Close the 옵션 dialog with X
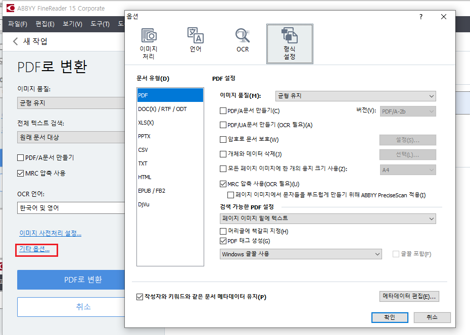This screenshot has height=335, width=470. 444,17
